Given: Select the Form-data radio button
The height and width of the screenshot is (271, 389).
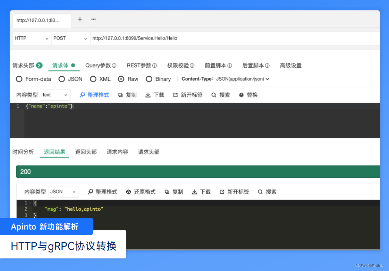Looking at the screenshot, I should (19, 79).
